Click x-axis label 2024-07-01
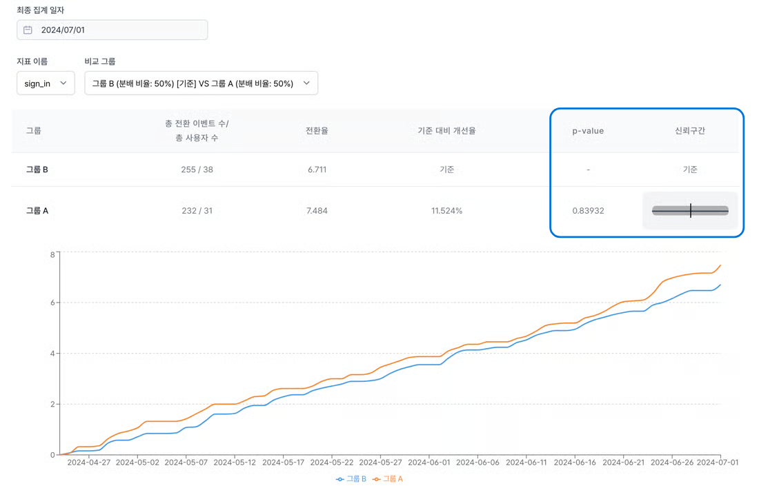Viewport: 759px width, 488px height. pyautogui.click(x=718, y=462)
